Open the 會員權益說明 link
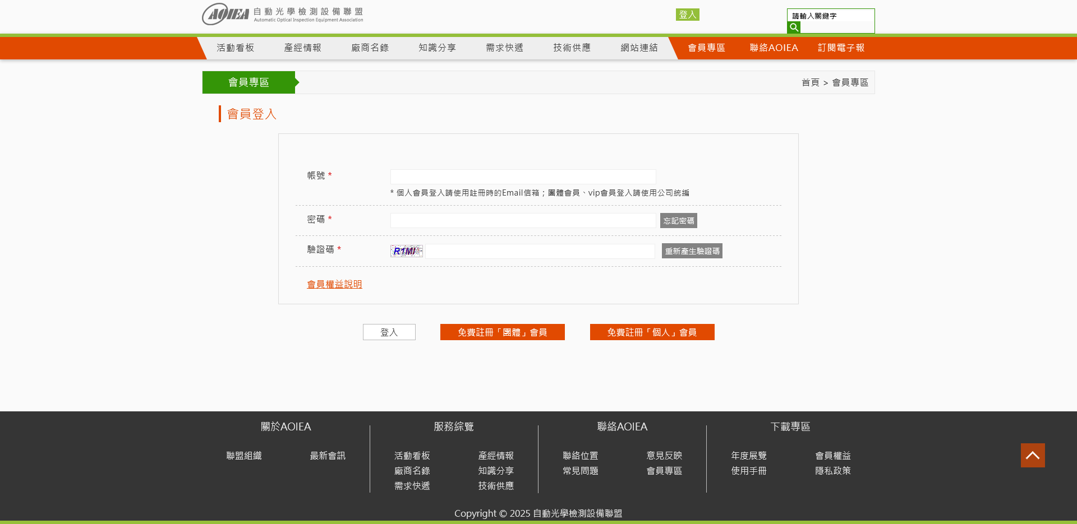1077x524 pixels. coord(334,284)
